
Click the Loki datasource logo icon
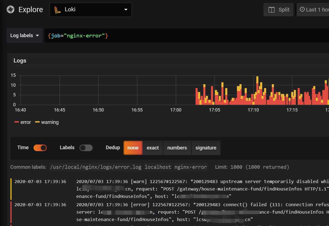57,10
